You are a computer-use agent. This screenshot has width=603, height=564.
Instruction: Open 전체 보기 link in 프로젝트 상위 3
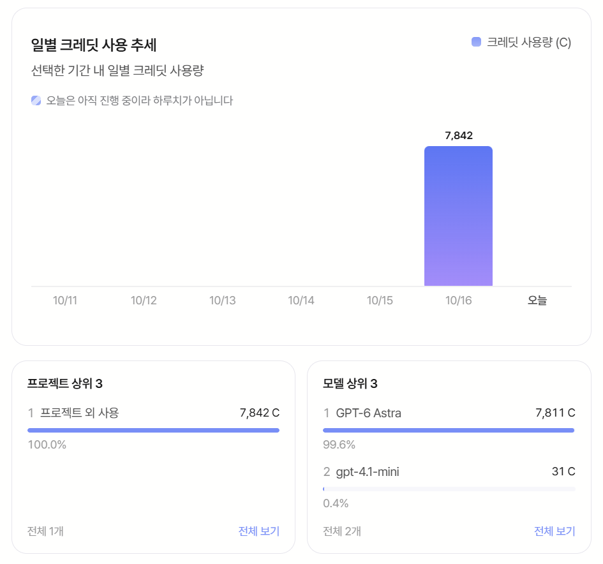pyautogui.click(x=259, y=531)
